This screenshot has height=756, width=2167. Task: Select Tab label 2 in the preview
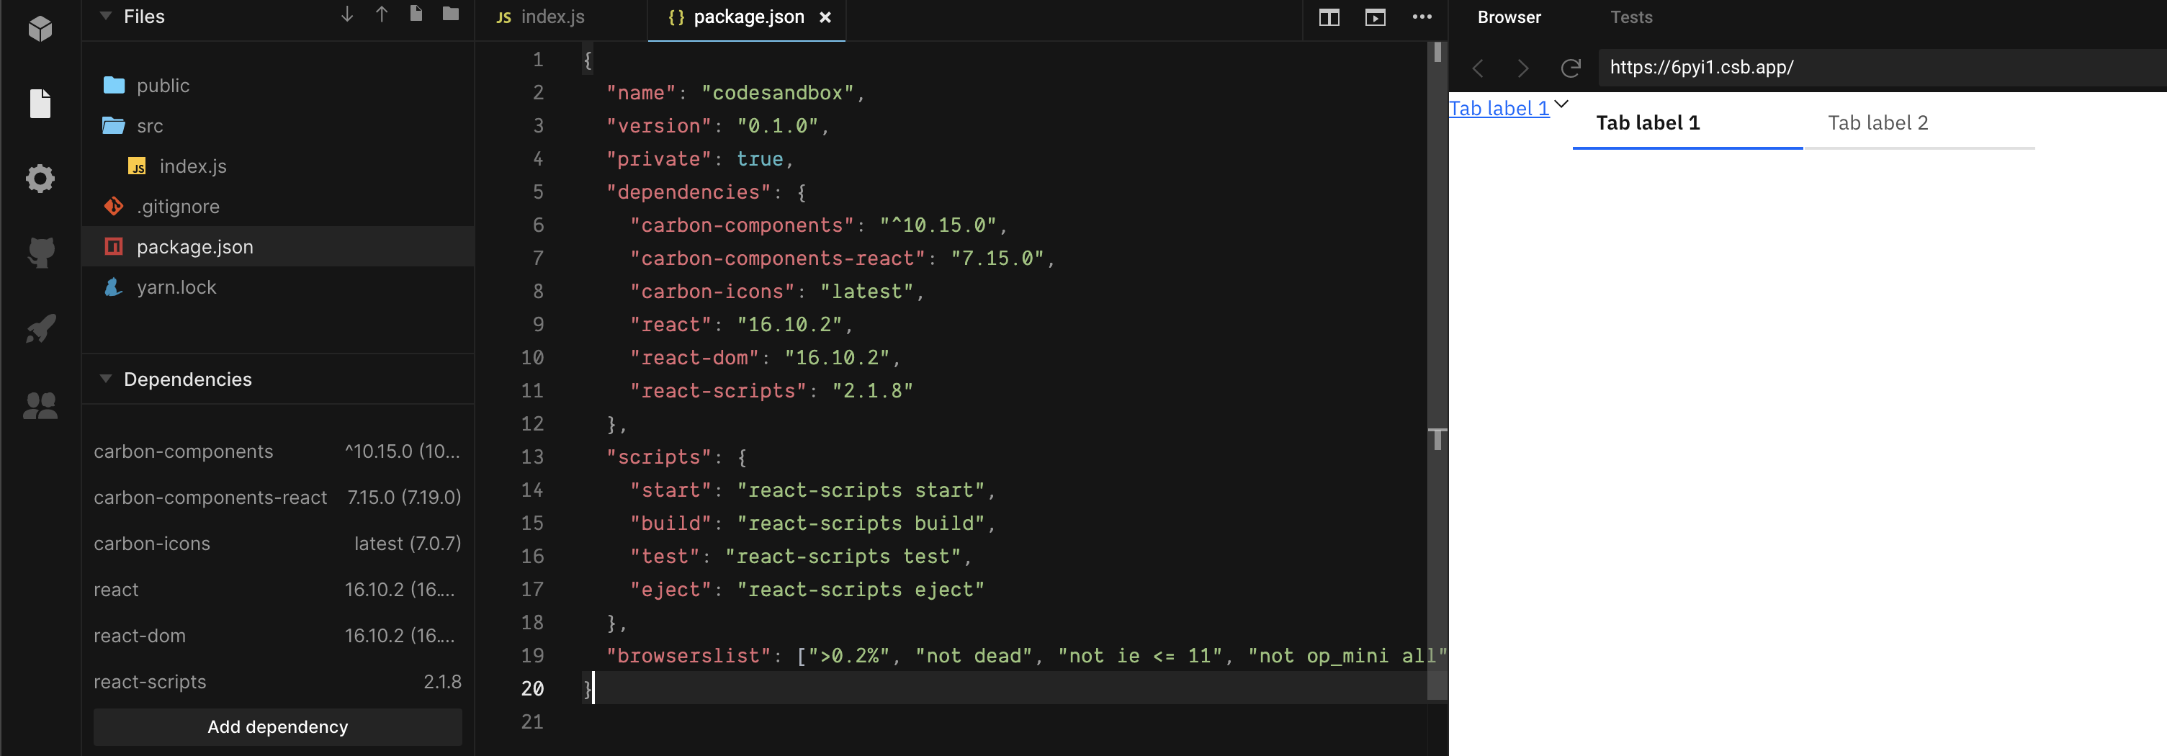coord(1878,123)
